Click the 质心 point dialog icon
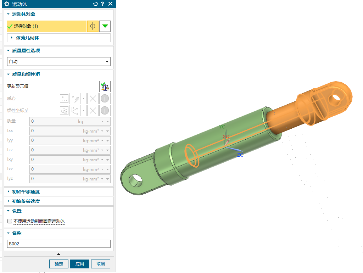363x273 pixels. (x=64, y=99)
